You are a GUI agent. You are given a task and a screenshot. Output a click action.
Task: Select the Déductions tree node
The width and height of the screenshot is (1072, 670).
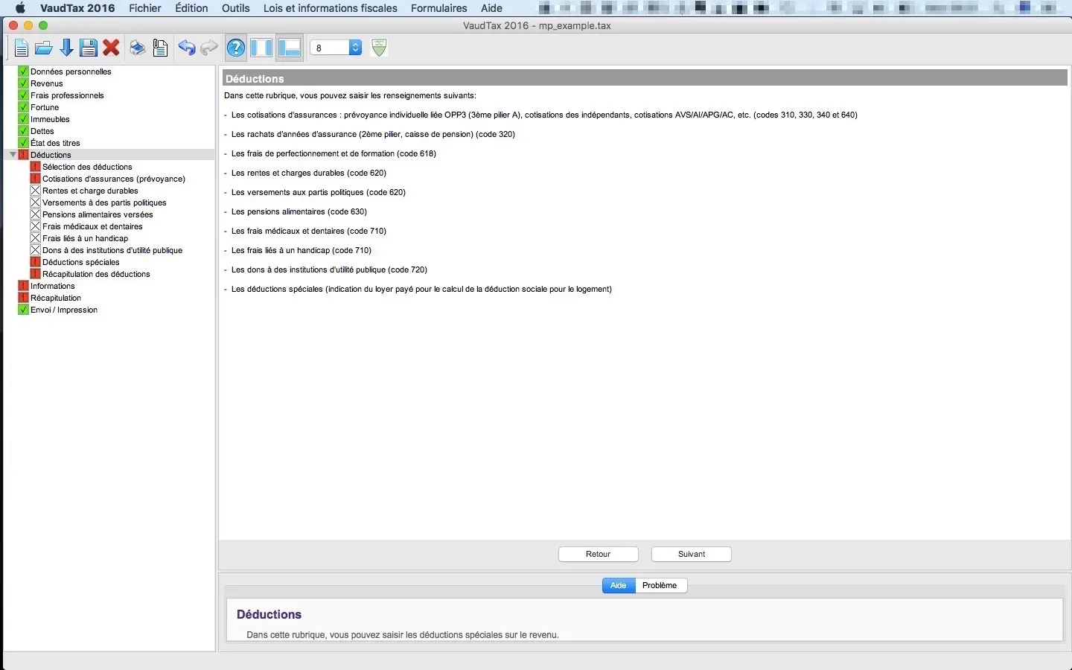coord(51,155)
